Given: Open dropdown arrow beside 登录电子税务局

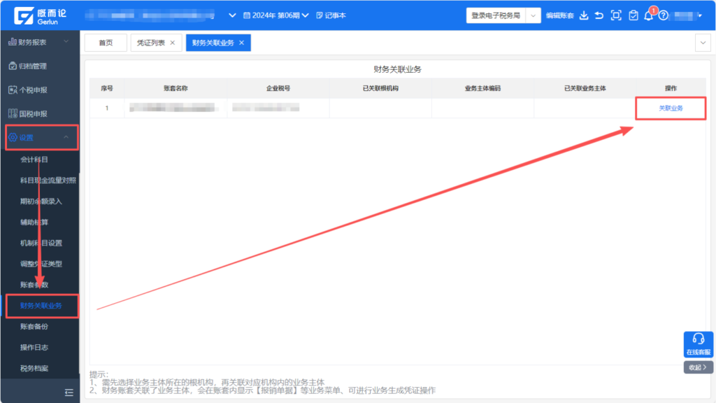Looking at the screenshot, I should [534, 15].
